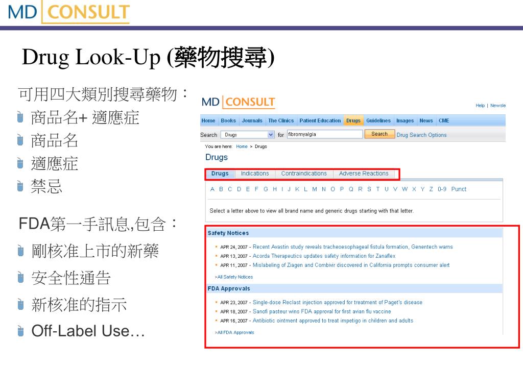Browse drugs starting with letter X
This screenshot has width=523, height=392.
pyautogui.click(x=414, y=189)
